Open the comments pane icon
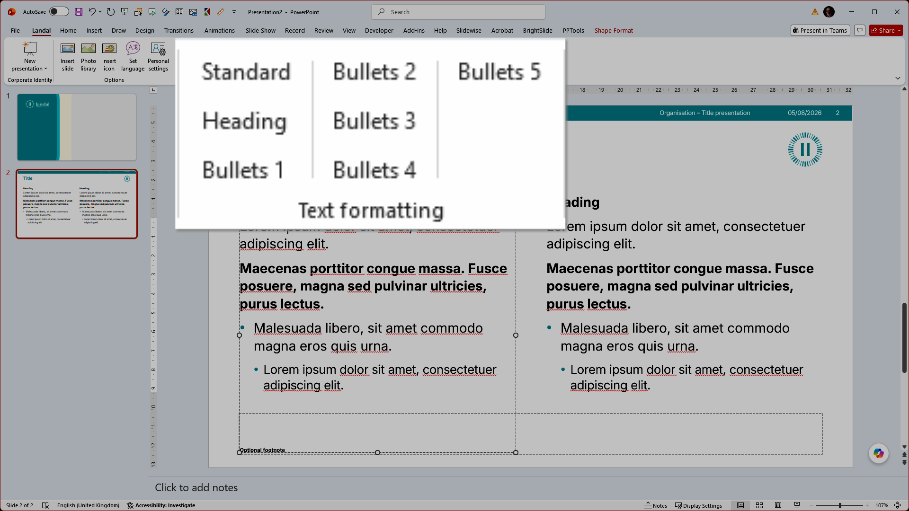The width and height of the screenshot is (909, 511). point(860,30)
